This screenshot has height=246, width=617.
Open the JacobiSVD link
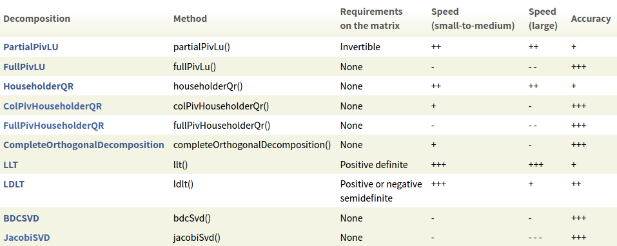(27, 238)
